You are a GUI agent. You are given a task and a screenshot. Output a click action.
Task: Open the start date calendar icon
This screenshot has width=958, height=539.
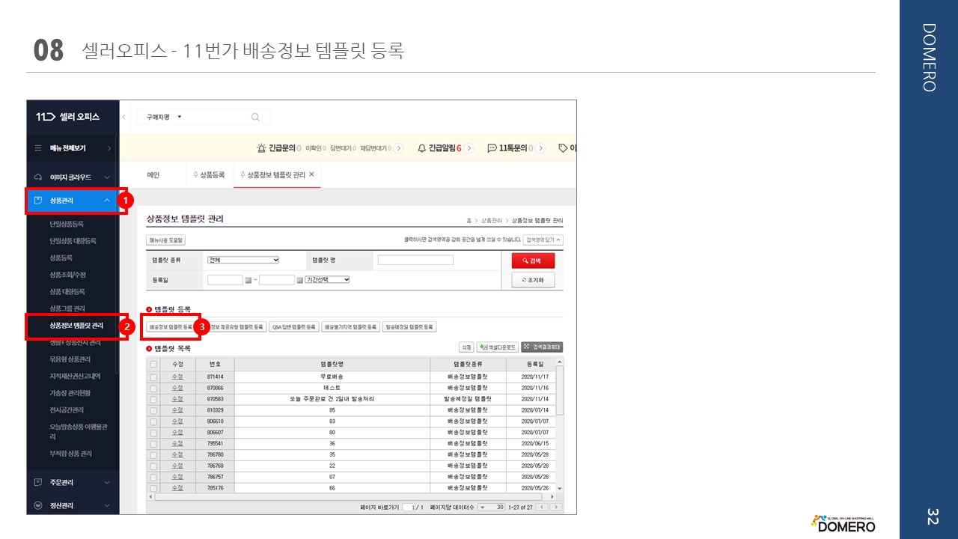(x=248, y=280)
